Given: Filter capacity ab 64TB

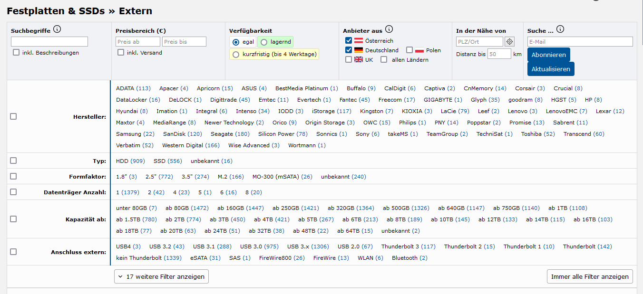Looking at the screenshot, I should point(355,231).
